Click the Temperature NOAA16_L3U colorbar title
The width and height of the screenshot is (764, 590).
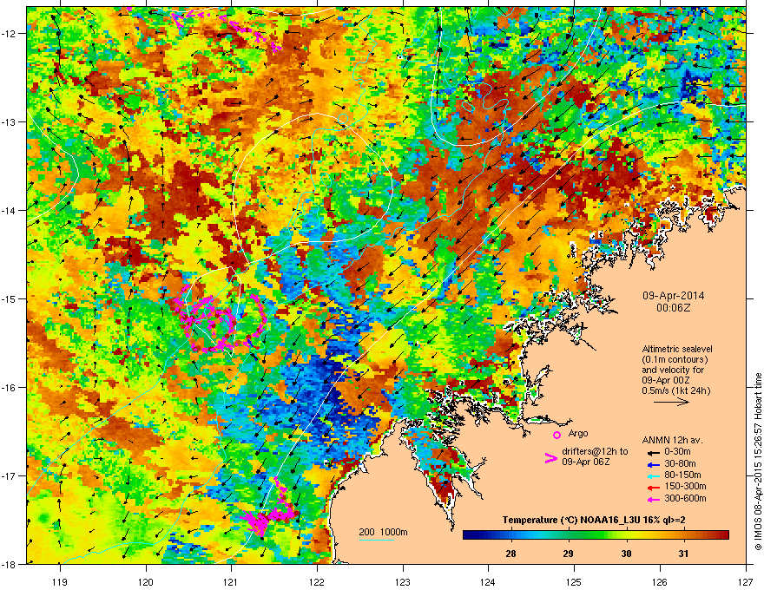(594, 520)
